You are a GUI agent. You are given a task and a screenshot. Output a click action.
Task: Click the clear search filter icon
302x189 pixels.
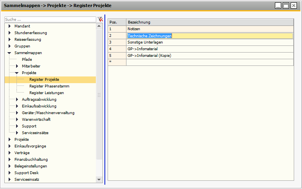click(100, 19)
